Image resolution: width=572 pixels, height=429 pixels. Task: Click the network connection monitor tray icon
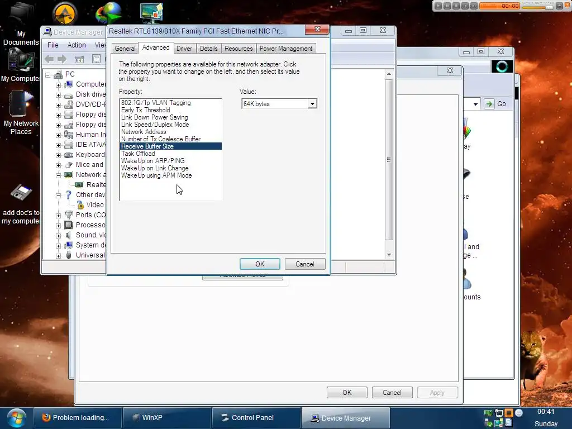pos(498,413)
